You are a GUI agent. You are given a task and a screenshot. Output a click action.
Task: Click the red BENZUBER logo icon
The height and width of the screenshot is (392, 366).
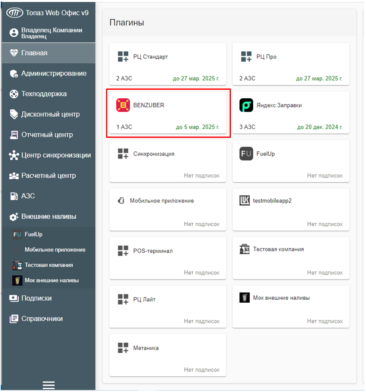(123, 105)
